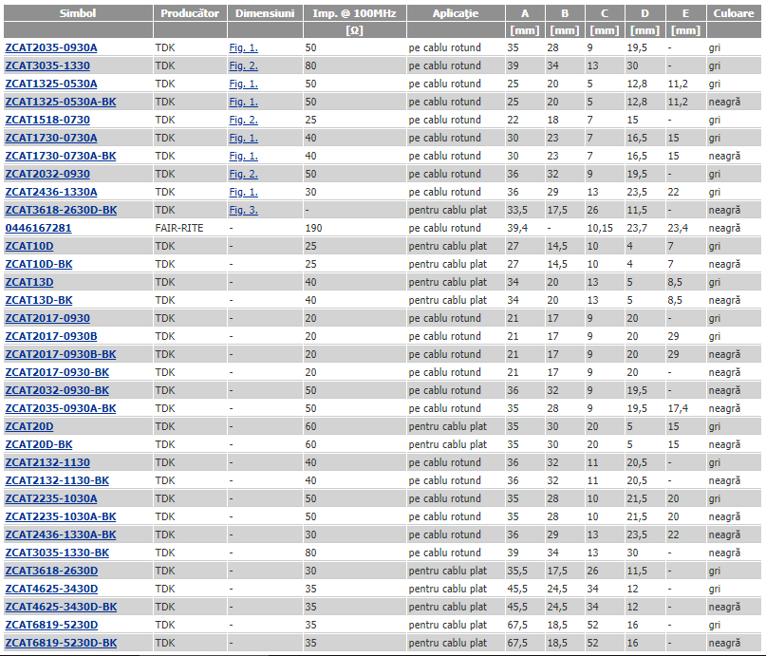Go to ZCAT2017-0930B-BK product page

60,354
